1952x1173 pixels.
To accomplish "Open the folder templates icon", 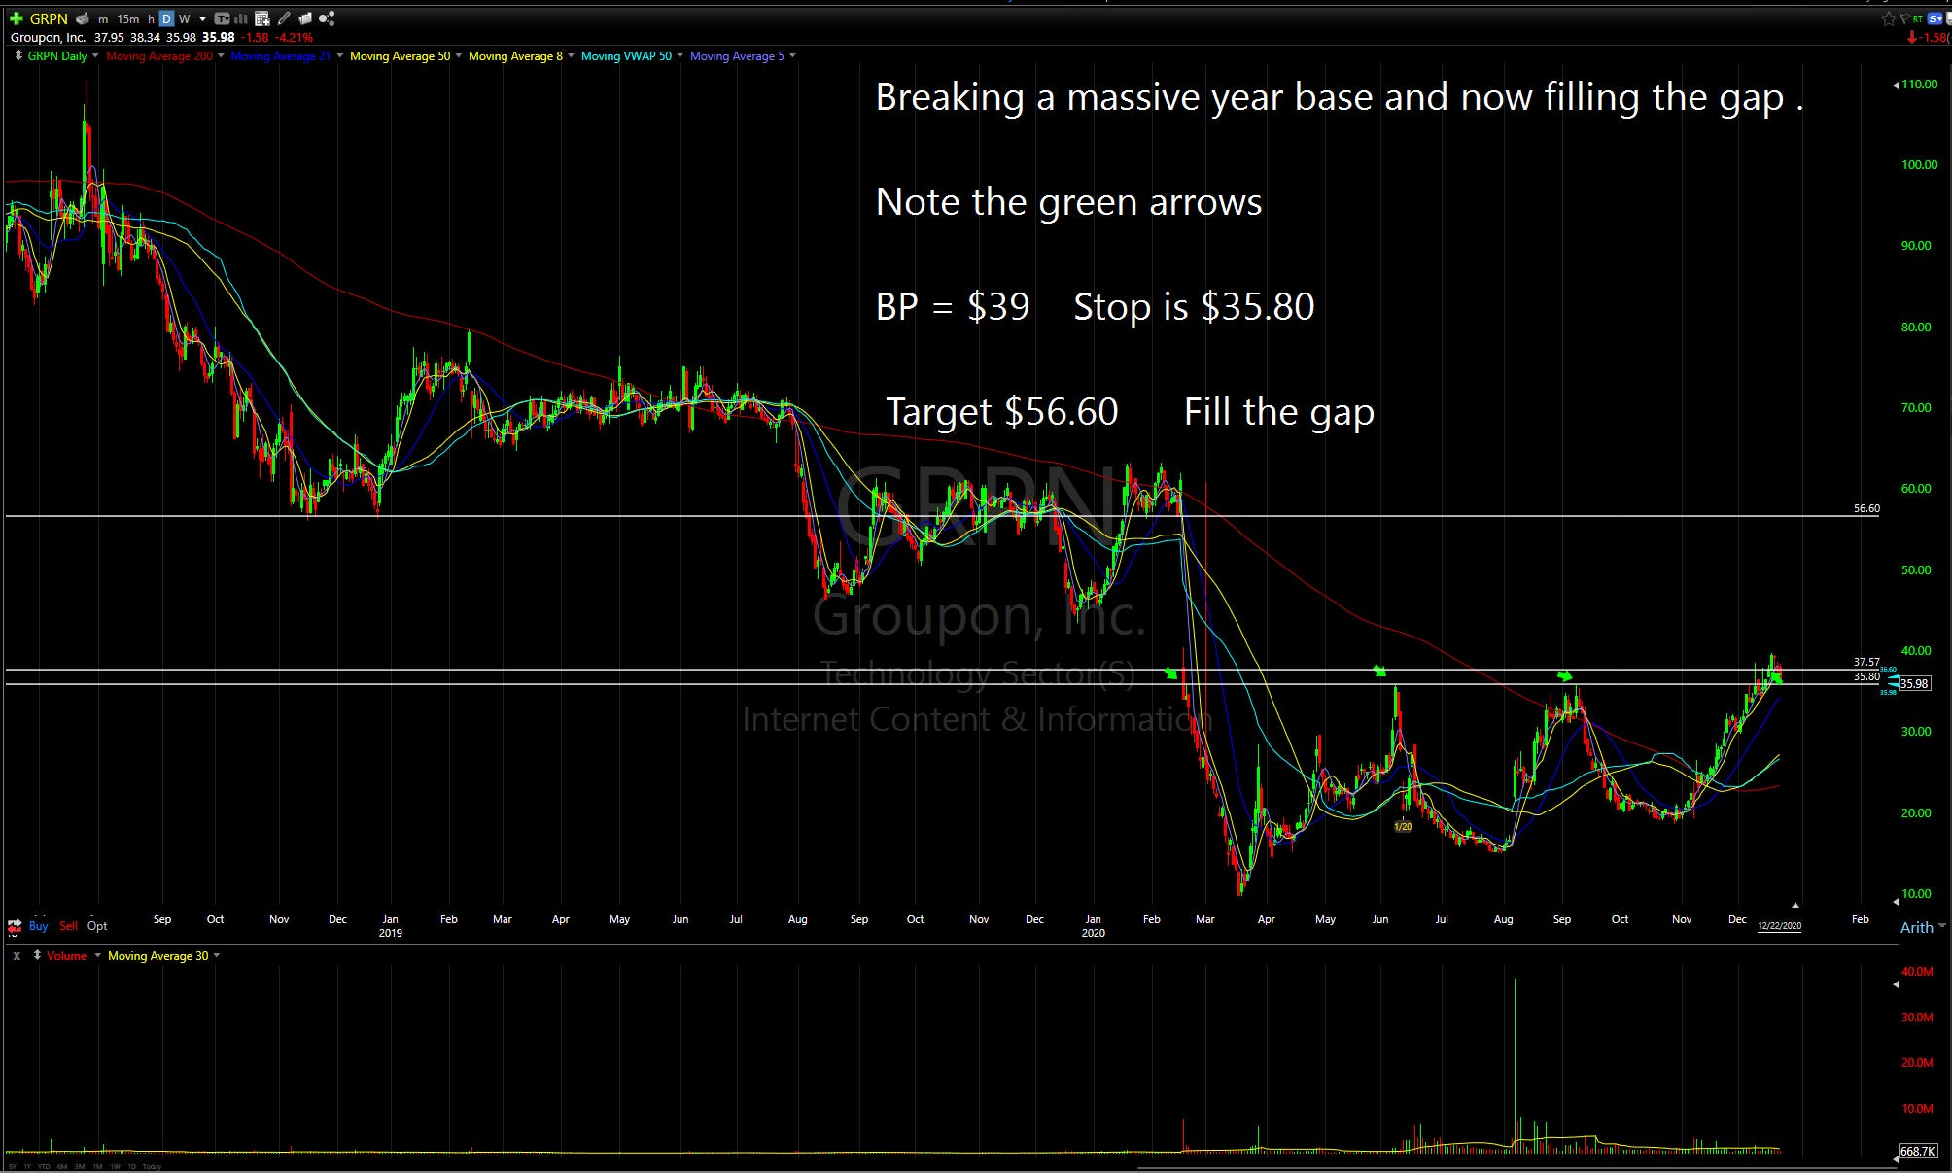I will point(305,18).
